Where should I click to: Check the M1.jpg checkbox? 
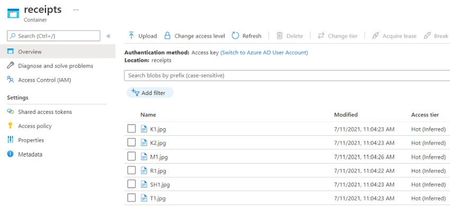[131, 156]
